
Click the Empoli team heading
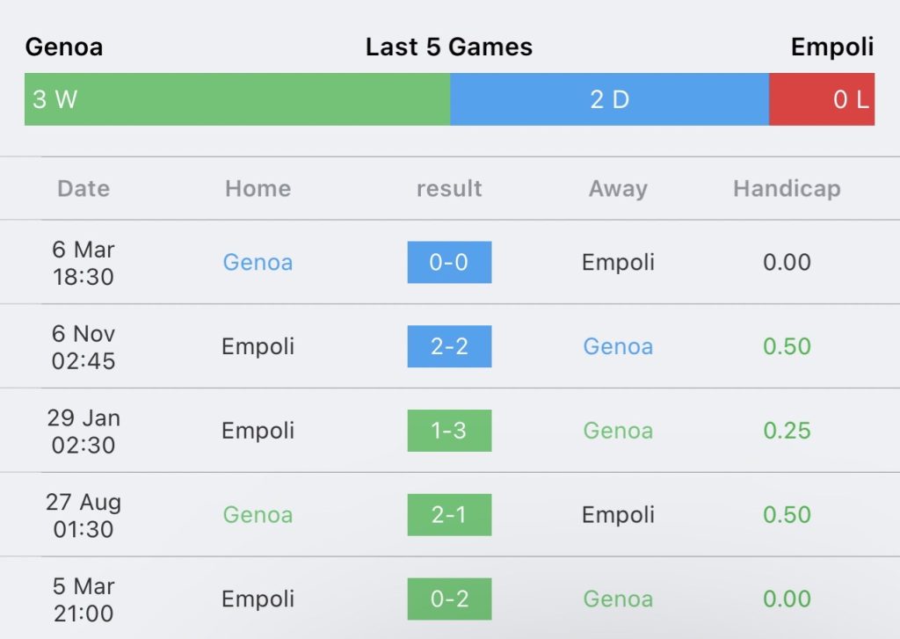coord(832,47)
